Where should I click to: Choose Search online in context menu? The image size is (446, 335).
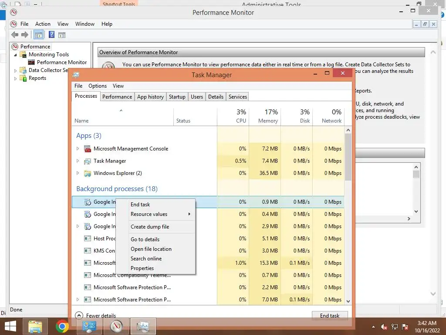coord(156,259)
